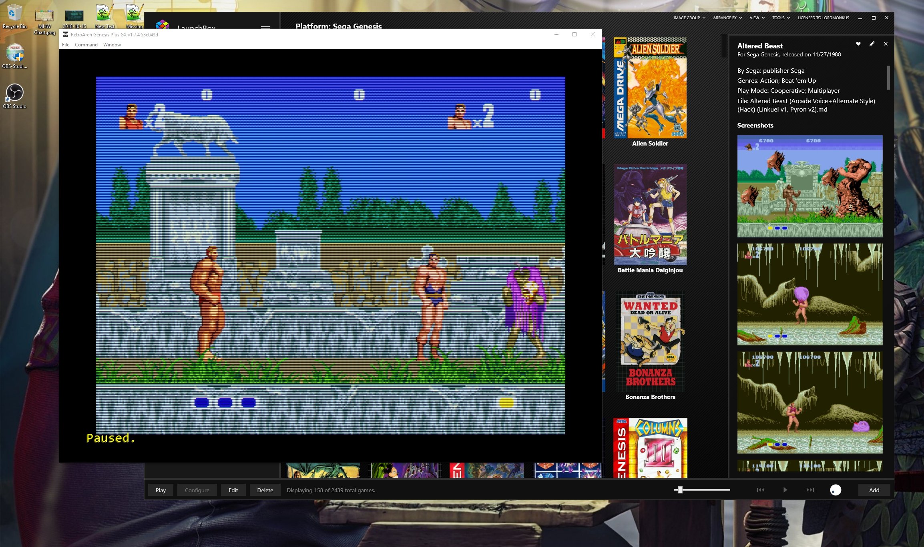Open first Altered Beast screenshot with stone ruins
Image resolution: width=924 pixels, height=547 pixels.
(810, 186)
